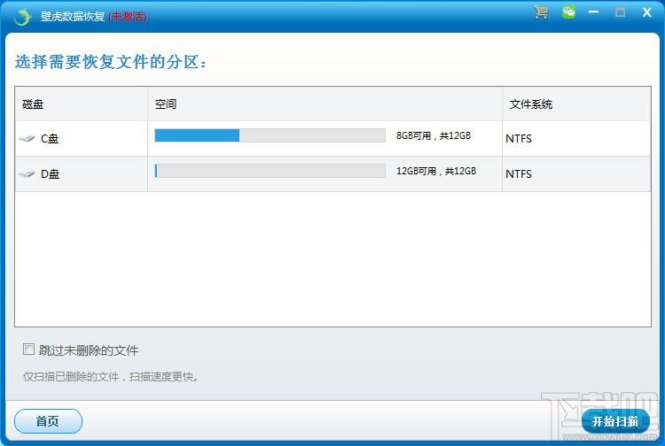The width and height of the screenshot is (665, 446).
Task: Select the D盘 row label
Action: tap(50, 174)
